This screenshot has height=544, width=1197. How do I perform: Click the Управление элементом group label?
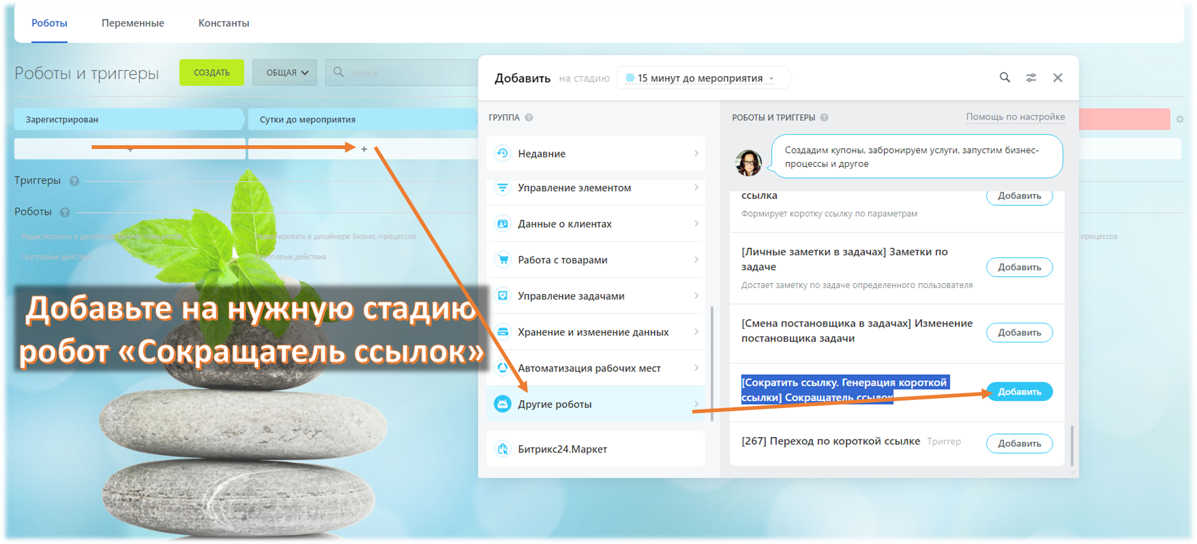[574, 187]
